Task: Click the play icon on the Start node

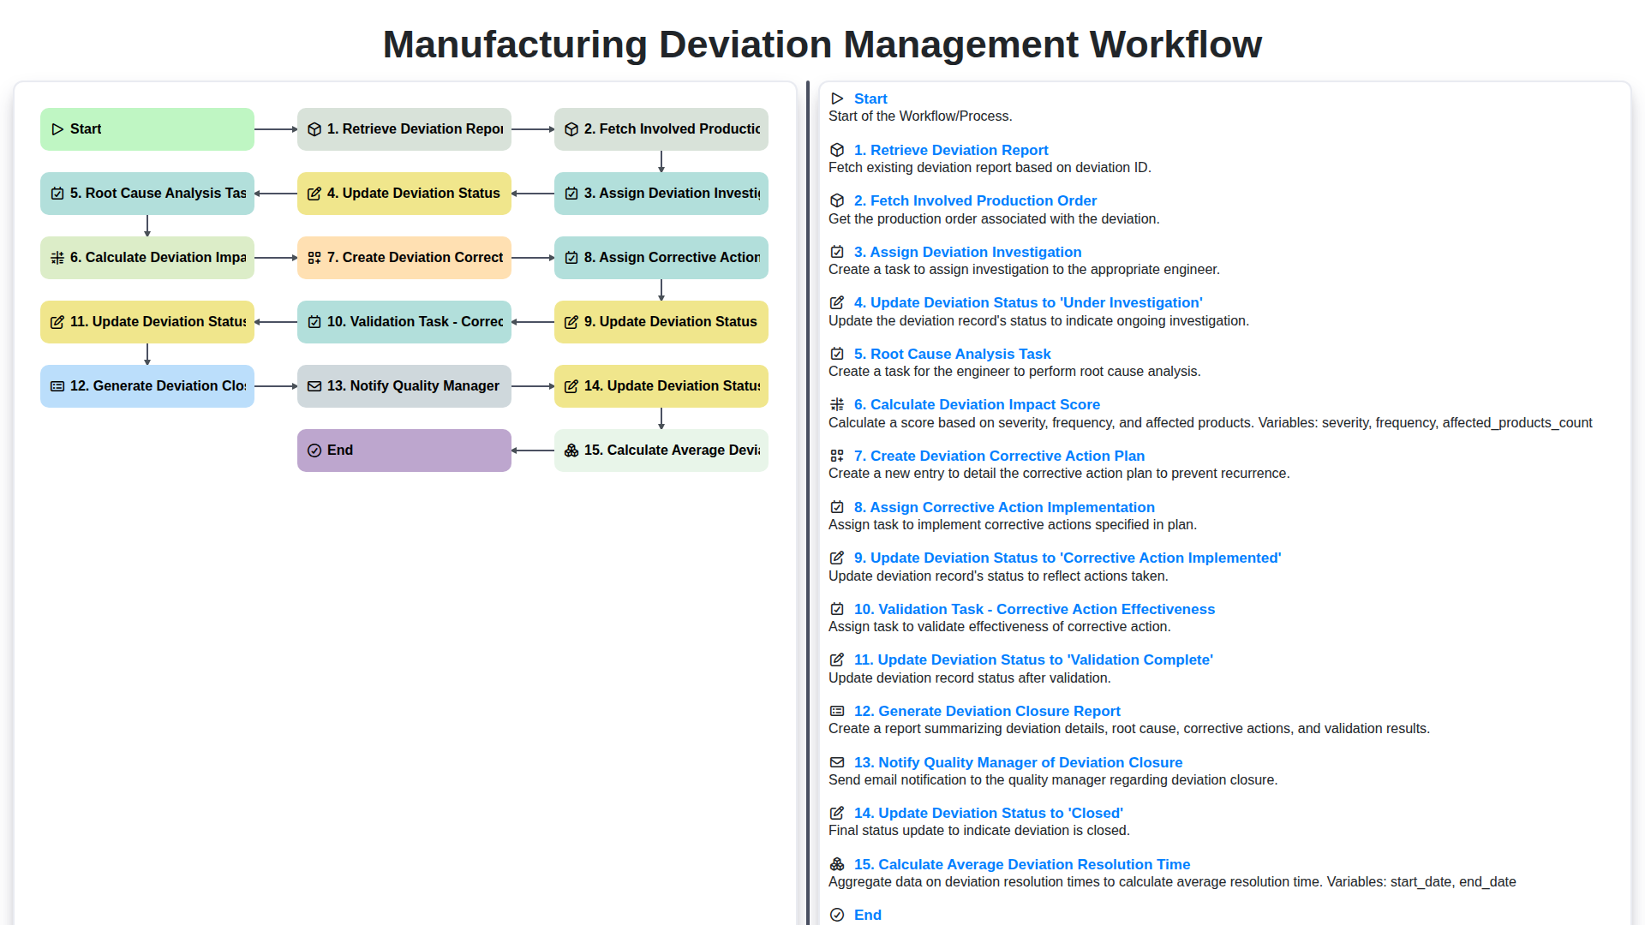Action: click(57, 128)
